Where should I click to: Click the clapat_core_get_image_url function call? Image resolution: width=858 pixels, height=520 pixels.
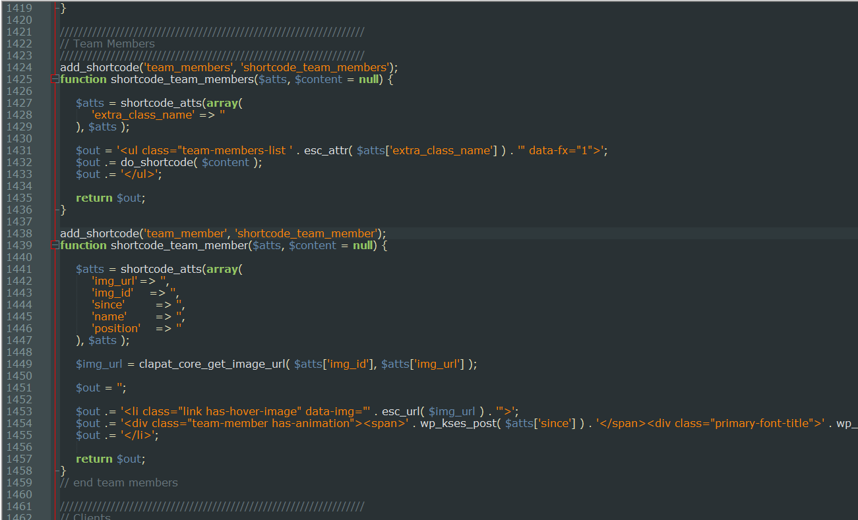(x=210, y=364)
